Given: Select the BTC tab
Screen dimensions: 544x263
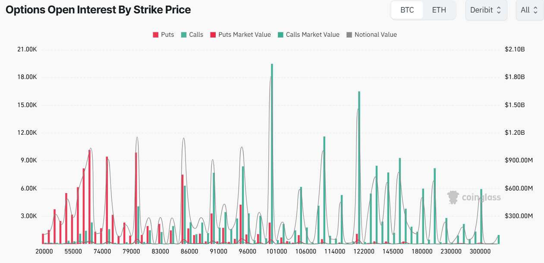Looking at the screenshot, I should point(407,10).
